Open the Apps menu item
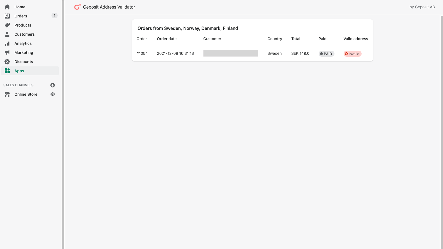 click(x=19, y=71)
